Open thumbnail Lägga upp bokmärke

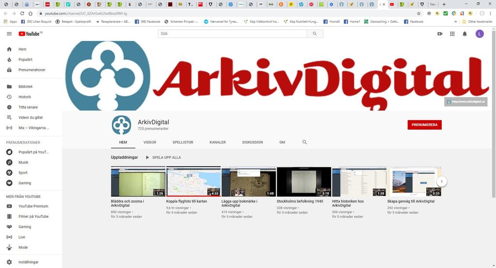coord(248,182)
